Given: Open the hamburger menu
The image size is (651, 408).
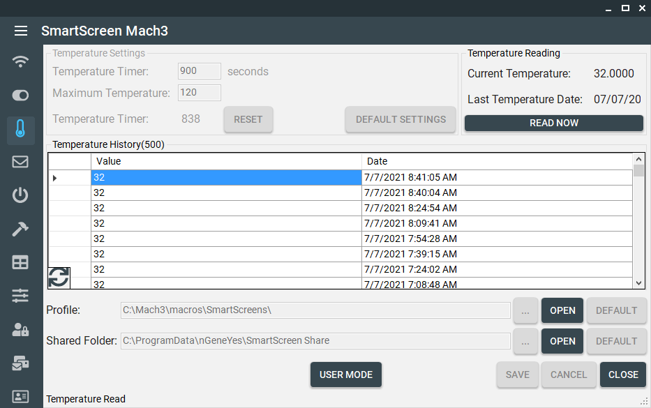Looking at the screenshot, I should click(x=21, y=31).
